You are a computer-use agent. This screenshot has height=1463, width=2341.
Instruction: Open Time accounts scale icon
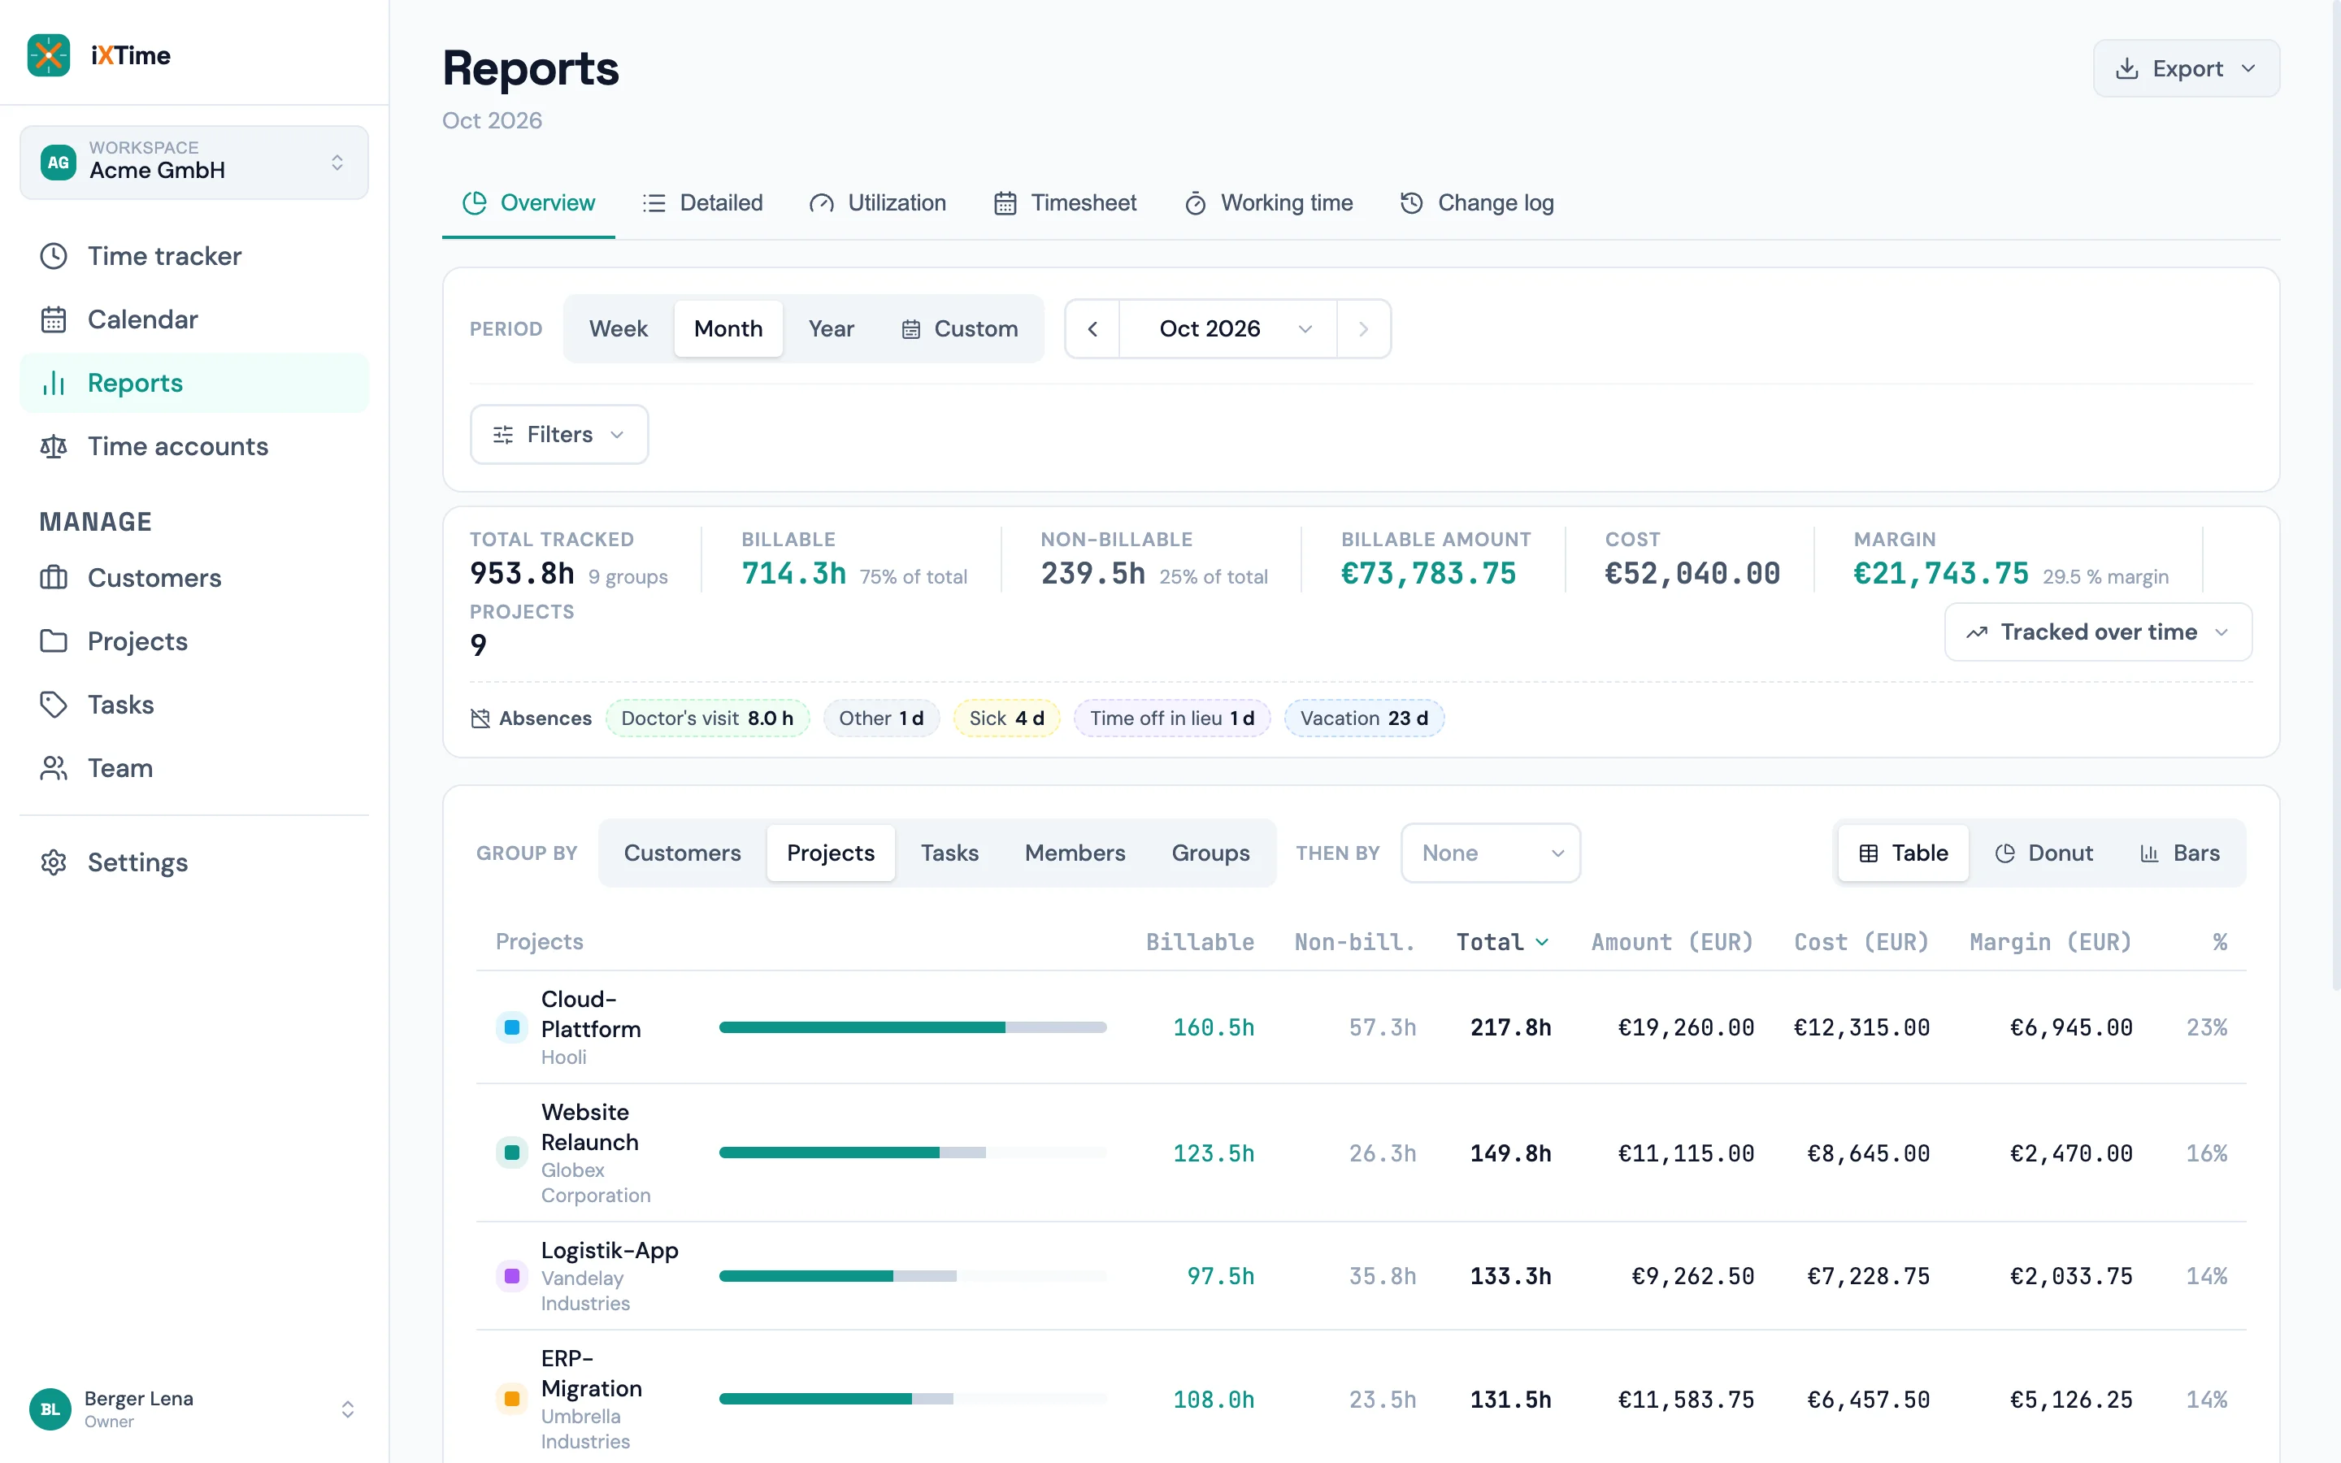(x=53, y=446)
